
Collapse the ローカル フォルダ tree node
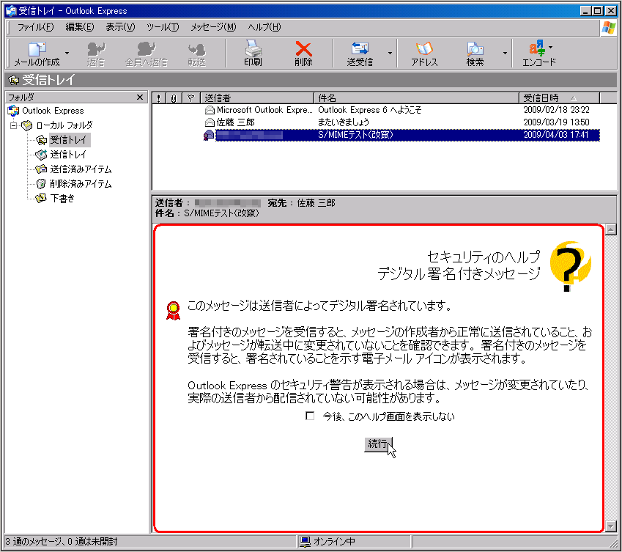coord(12,125)
